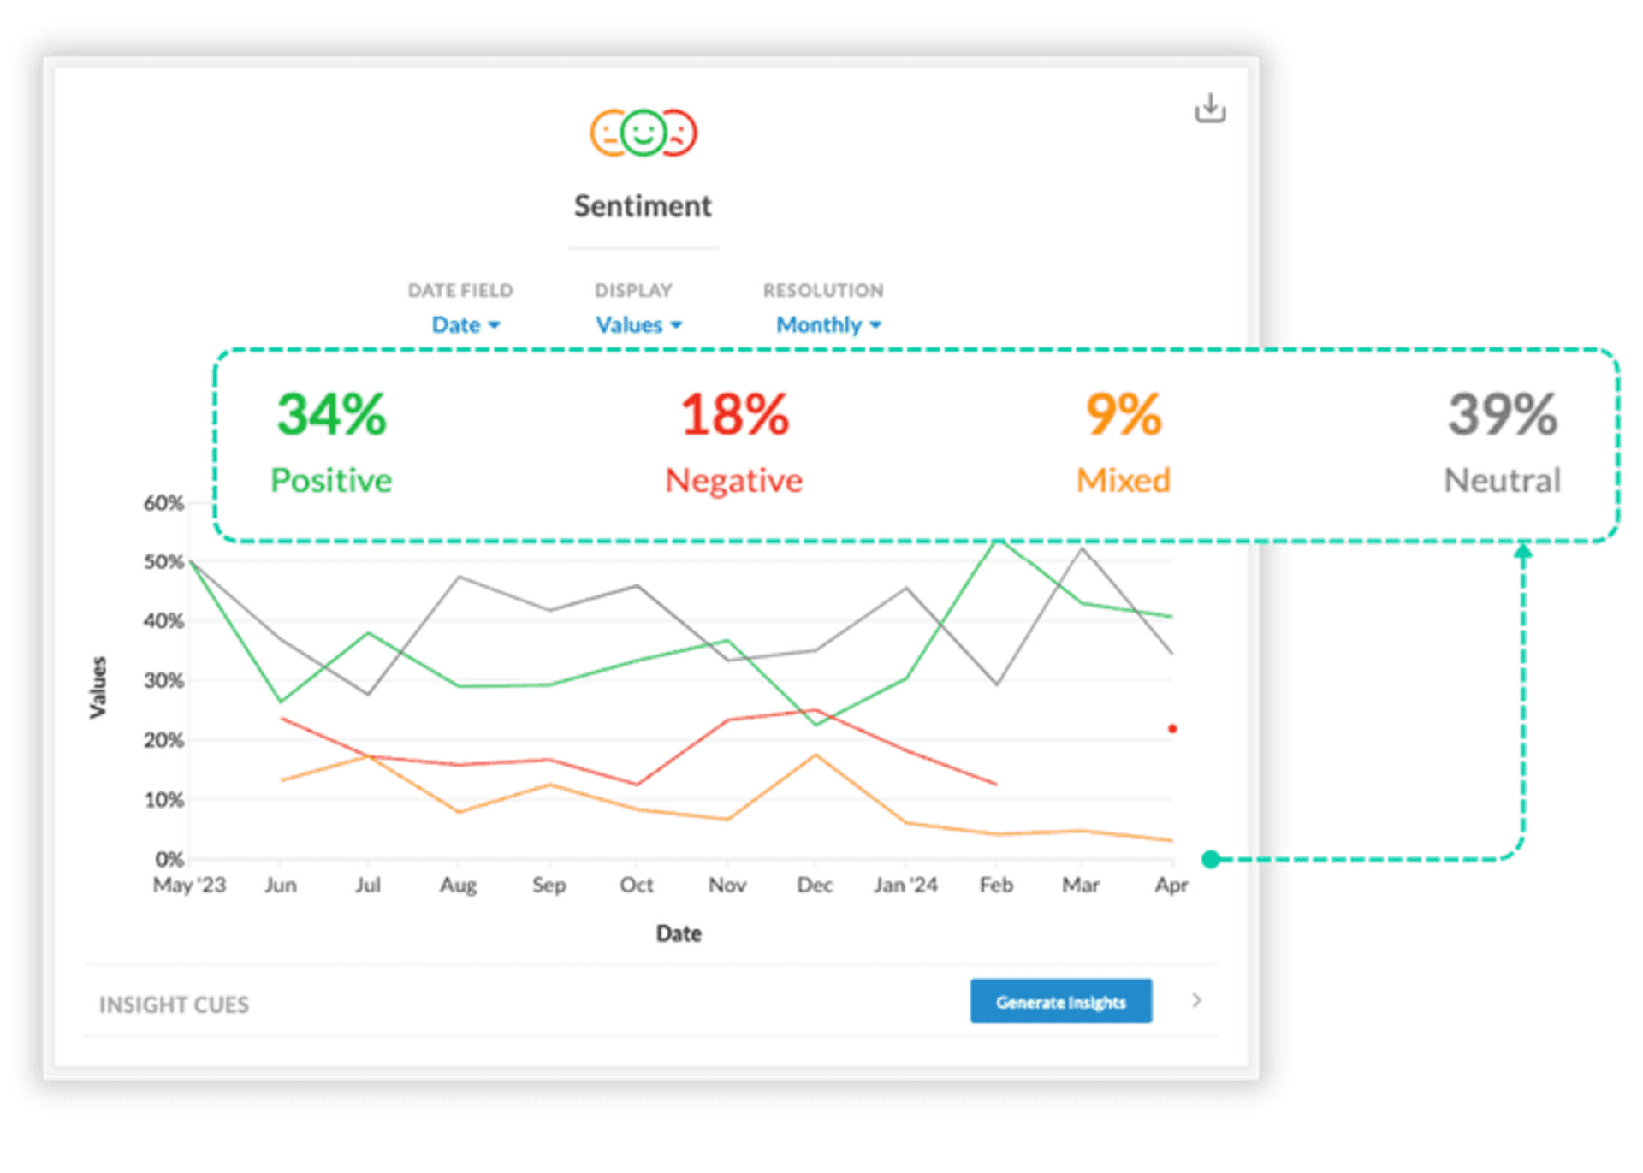Screen dimensions: 1643x1173
Task: Expand Insight Cues via the right chevron
Action: (x=1197, y=1000)
